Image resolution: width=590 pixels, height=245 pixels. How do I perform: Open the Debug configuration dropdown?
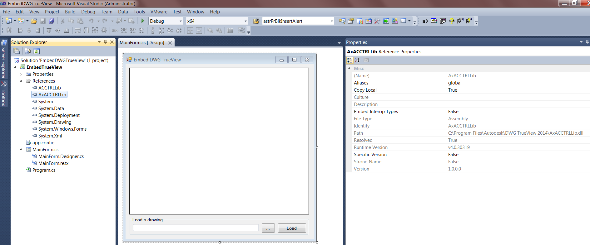pyautogui.click(x=181, y=21)
